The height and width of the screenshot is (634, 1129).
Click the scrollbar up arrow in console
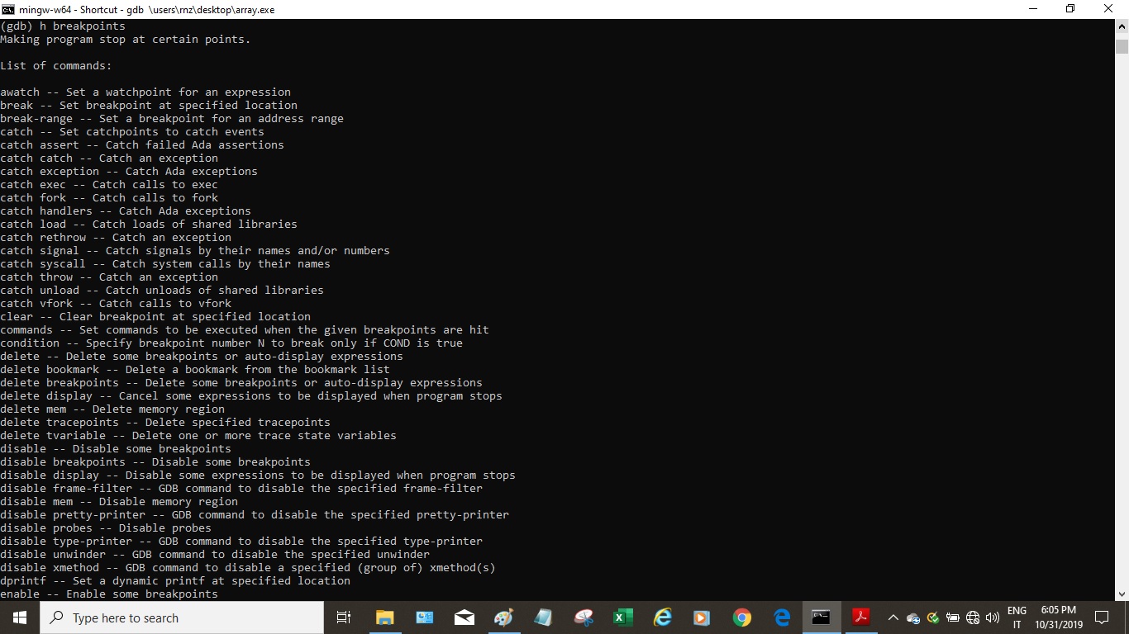tap(1122, 26)
